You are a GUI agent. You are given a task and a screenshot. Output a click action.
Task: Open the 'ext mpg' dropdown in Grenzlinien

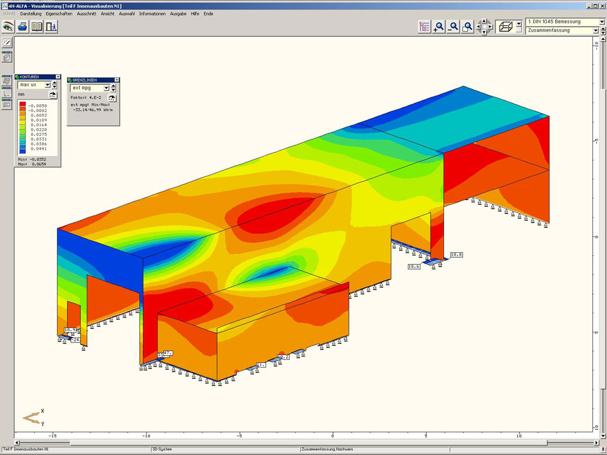point(106,88)
